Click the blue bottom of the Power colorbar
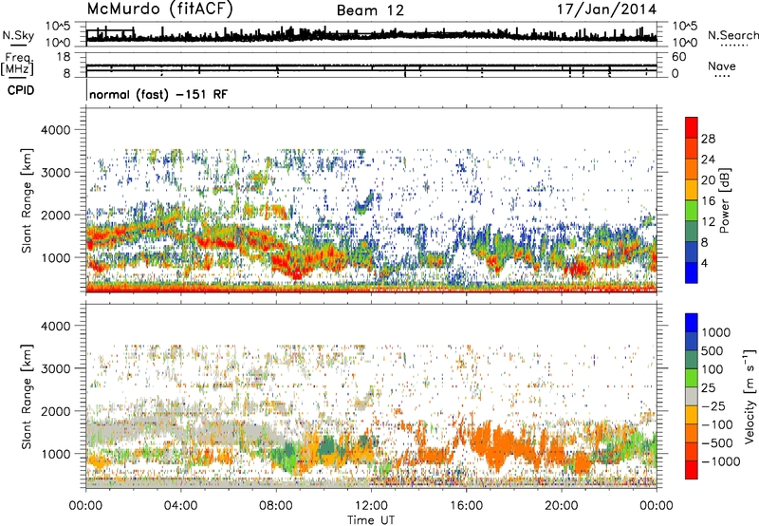 click(692, 272)
